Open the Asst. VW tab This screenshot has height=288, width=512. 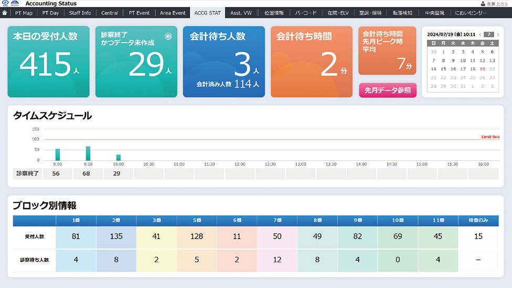coord(241,13)
